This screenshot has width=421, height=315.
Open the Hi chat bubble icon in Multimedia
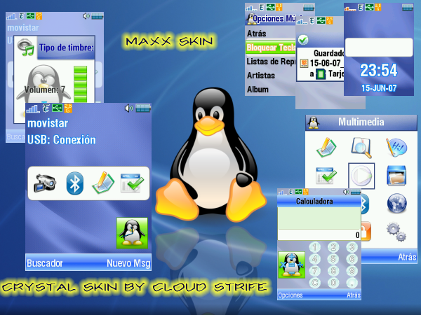coord(396,147)
